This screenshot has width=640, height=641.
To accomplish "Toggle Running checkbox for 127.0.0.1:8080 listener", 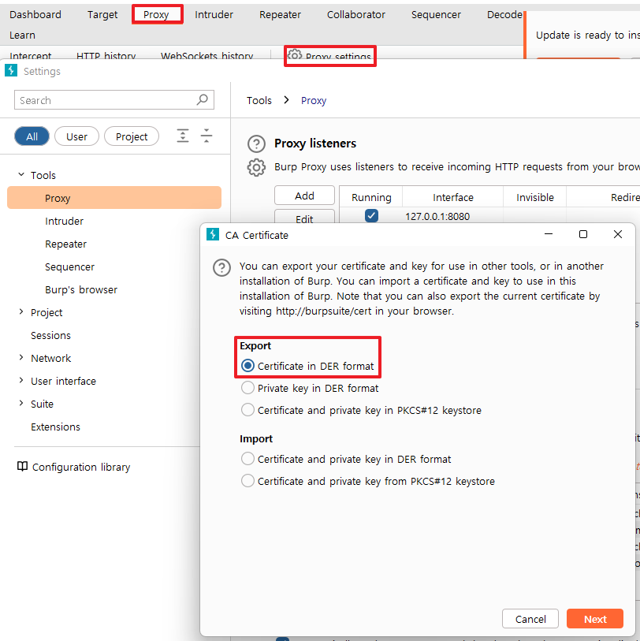I will (371, 215).
